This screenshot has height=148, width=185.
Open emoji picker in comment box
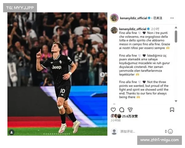[170, 131]
